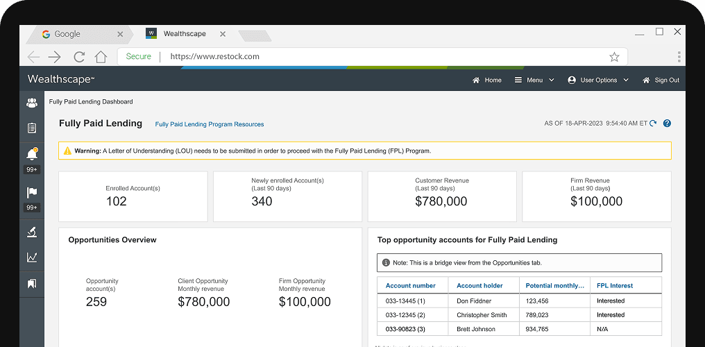Open the microscope research icon

(32, 232)
